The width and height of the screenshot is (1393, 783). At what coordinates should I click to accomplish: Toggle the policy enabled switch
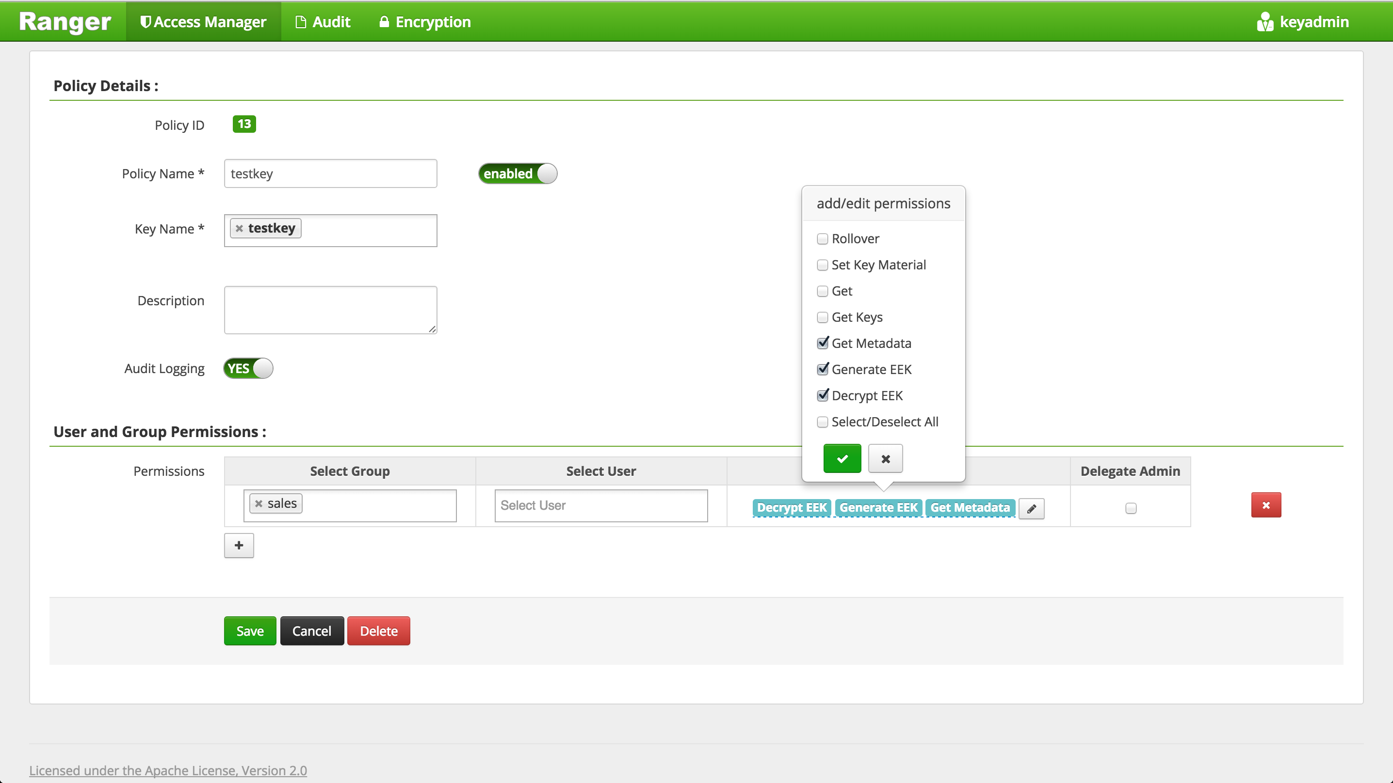pyautogui.click(x=518, y=173)
